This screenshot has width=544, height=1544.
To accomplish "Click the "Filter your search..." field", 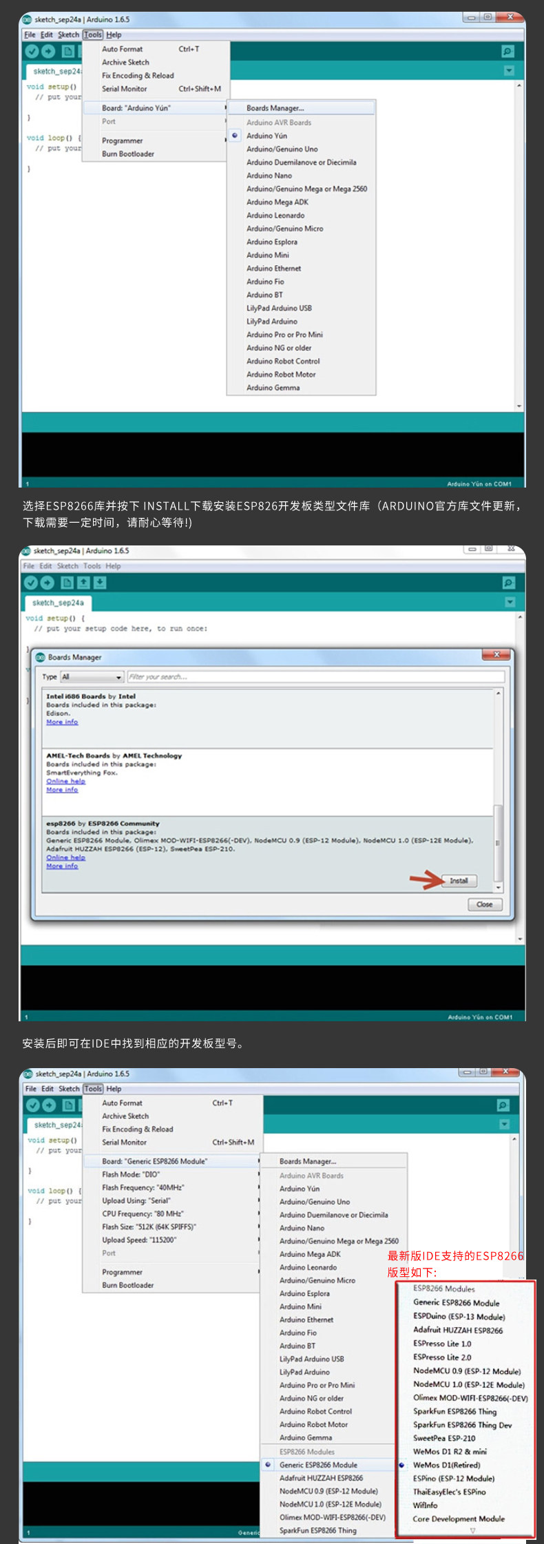I will (x=315, y=677).
